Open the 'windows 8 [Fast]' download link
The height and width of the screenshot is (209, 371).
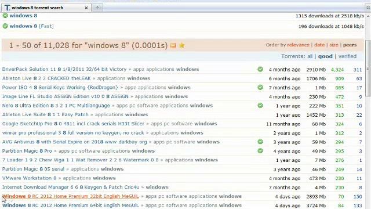pyautogui.click(x=31, y=26)
